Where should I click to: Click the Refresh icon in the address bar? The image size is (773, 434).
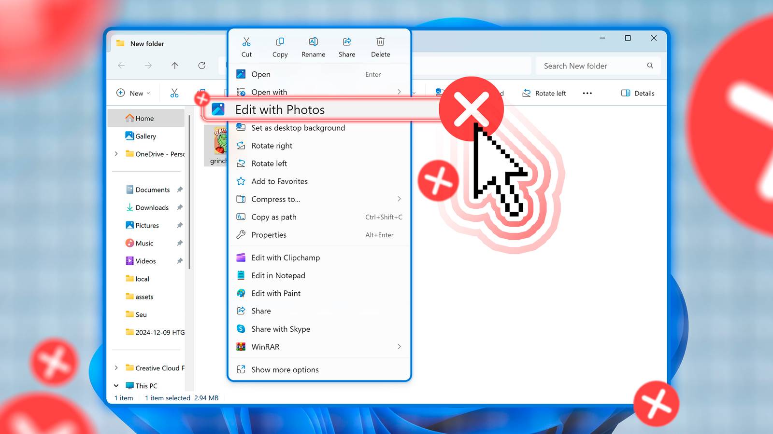pyautogui.click(x=202, y=66)
